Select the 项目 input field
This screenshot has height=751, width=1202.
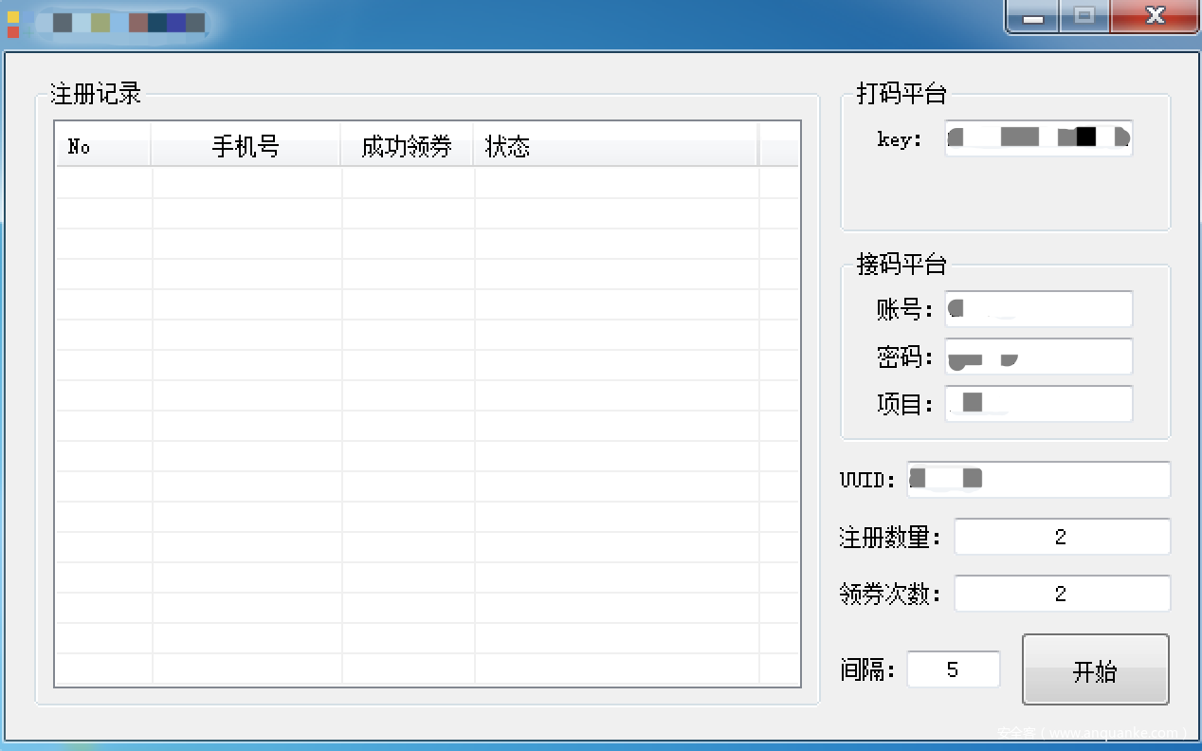pos(1038,404)
